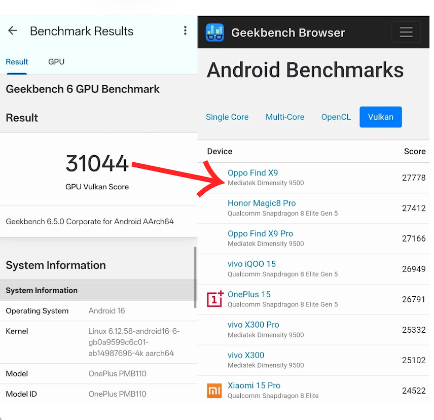The image size is (434, 420).
Task: Click the Geekbench Browser title text
Action: (x=288, y=32)
